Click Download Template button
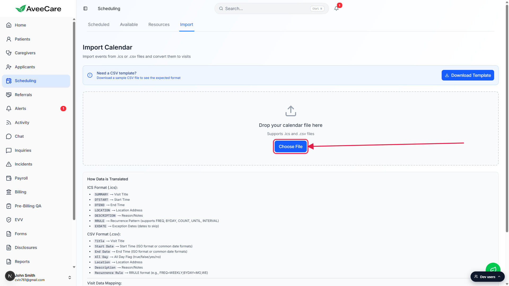Viewport: 509px width, 286px height. coord(468,75)
